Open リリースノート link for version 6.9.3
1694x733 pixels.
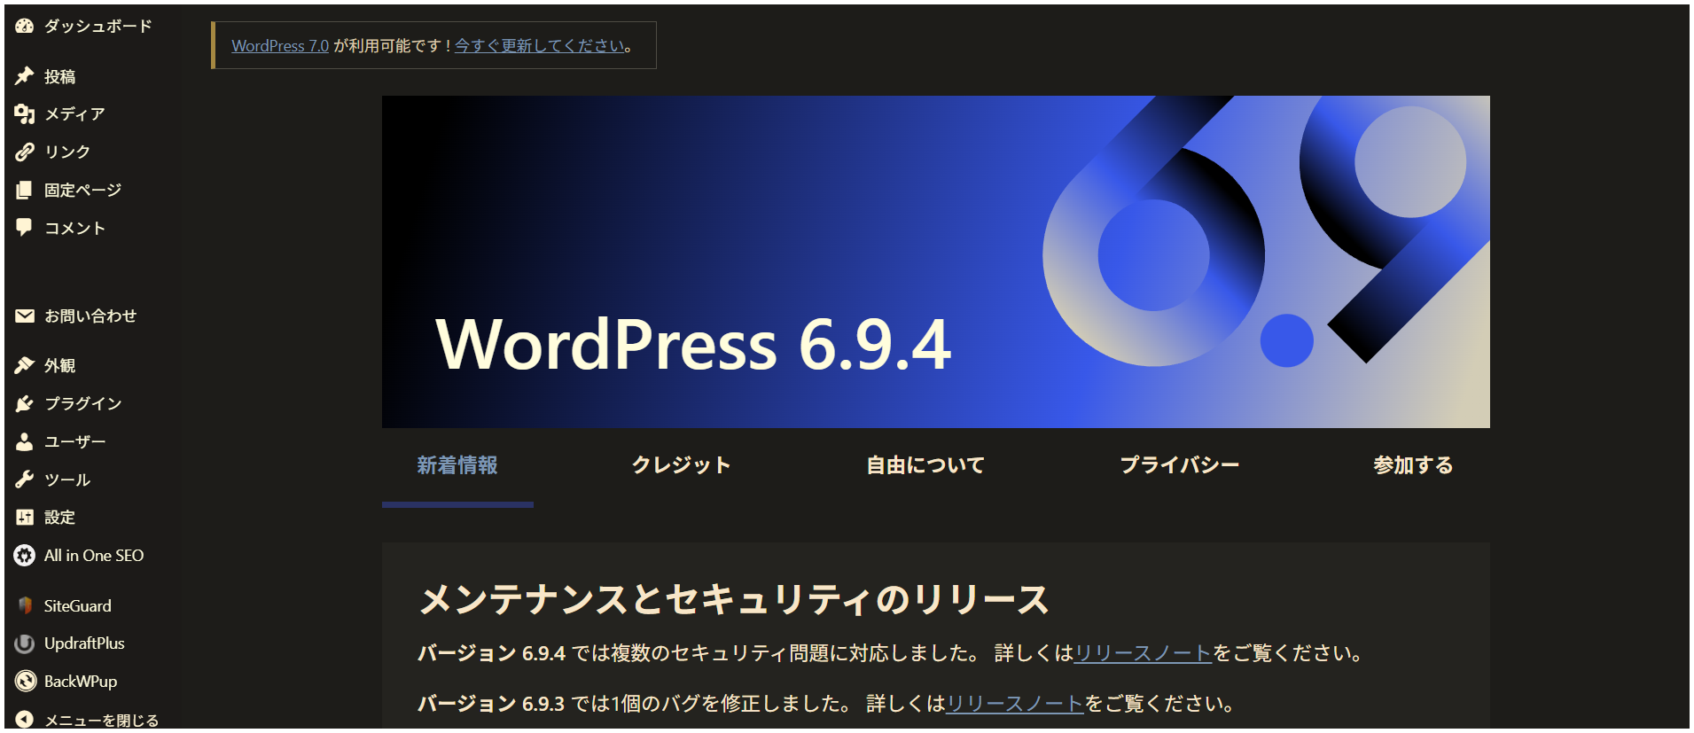(x=1015, y=704)
